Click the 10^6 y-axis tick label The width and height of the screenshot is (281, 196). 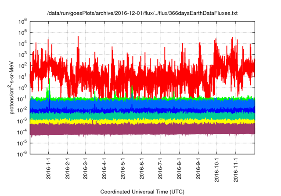[x=22, y=22]
